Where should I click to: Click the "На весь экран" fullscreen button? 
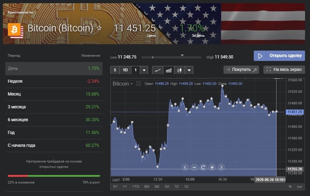(x=284, y=69)
